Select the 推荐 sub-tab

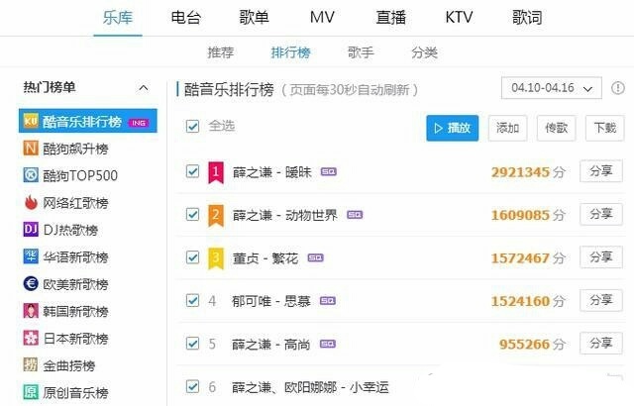coord(220,52)
